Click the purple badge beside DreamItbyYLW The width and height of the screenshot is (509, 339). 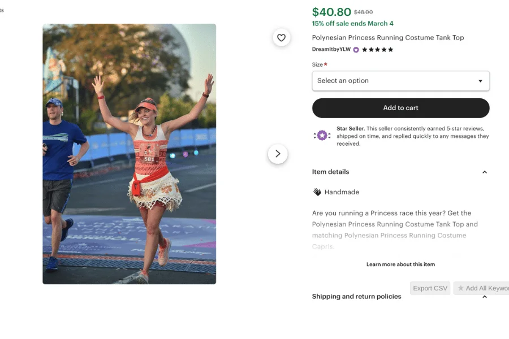356,50
